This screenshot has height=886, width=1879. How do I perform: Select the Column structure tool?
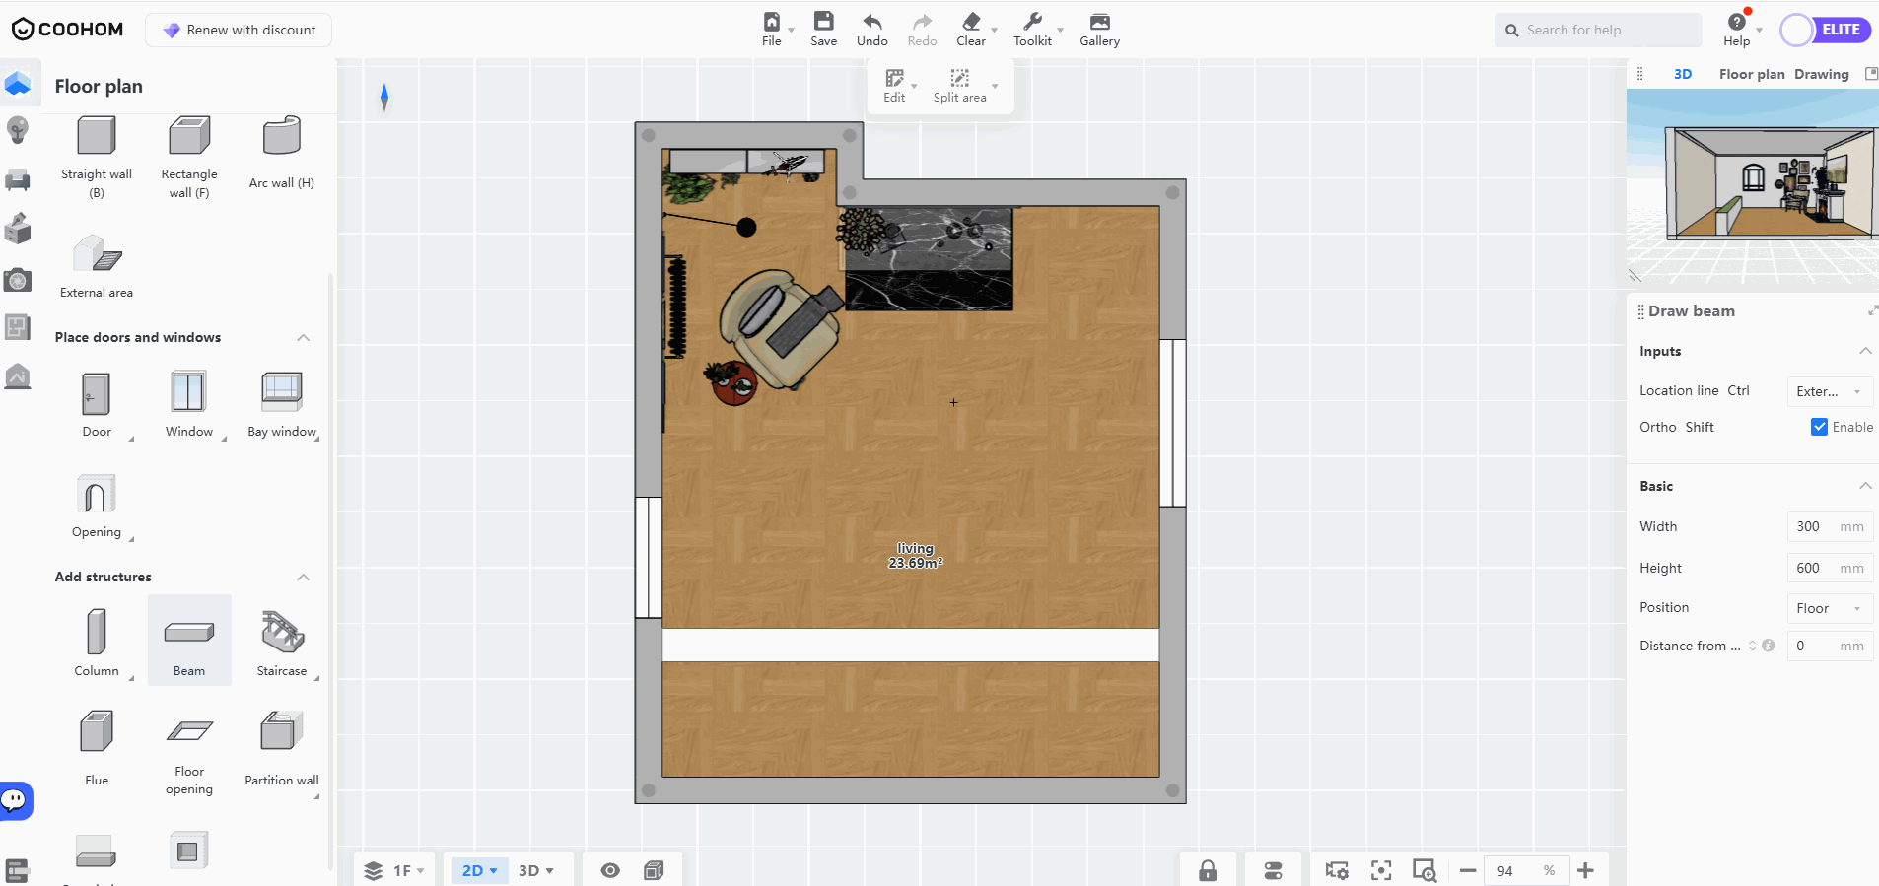point(97,633)
